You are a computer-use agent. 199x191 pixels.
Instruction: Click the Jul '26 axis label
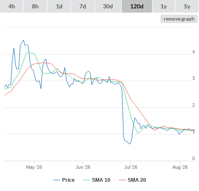[x=131, y=167]
